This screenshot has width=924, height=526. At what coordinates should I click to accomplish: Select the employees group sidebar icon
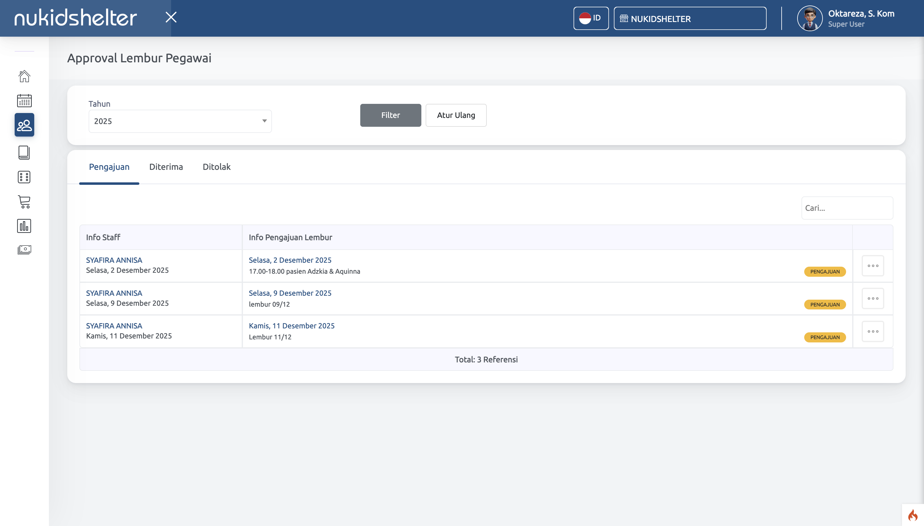coord(24,125)
